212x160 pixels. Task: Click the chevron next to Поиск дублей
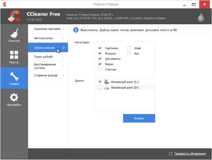click(63, 57)
